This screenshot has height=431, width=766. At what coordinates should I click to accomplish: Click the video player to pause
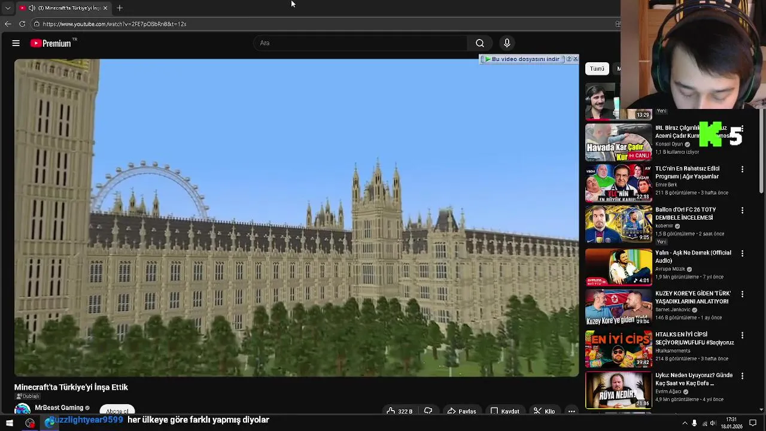[x=297, y=218]
